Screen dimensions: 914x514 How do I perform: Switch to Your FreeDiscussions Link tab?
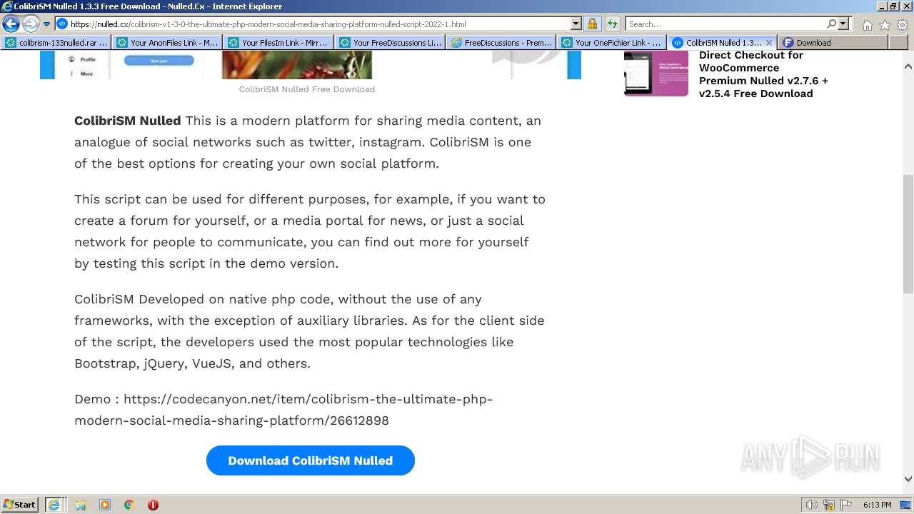(391, 42)
